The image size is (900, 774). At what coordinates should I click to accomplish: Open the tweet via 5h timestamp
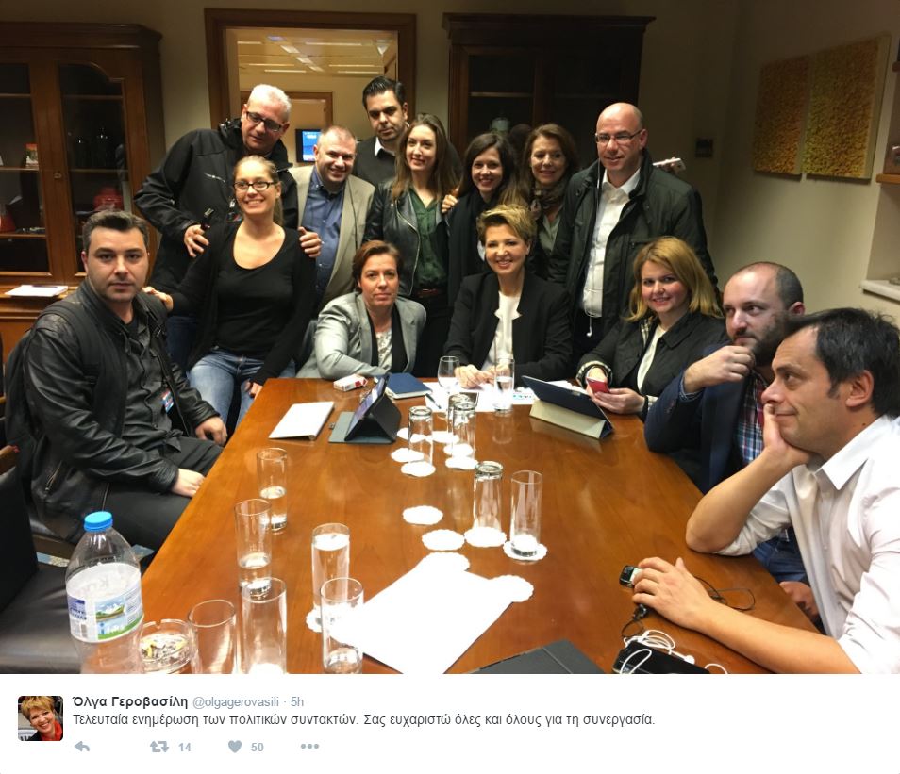click(297, 702)
